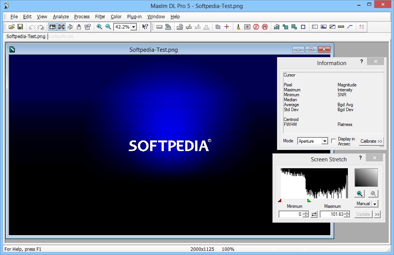Redo the last action

pyautogui.click(x=41, y=27)
